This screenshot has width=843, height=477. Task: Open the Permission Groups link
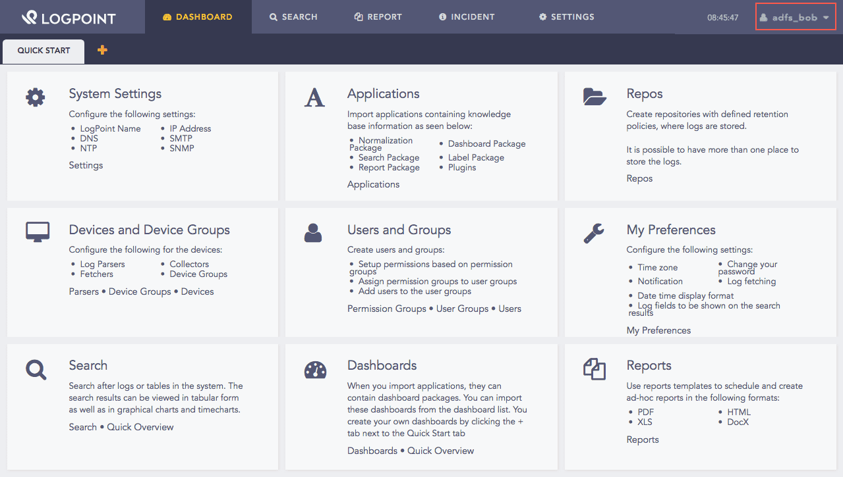click(386, 309)
